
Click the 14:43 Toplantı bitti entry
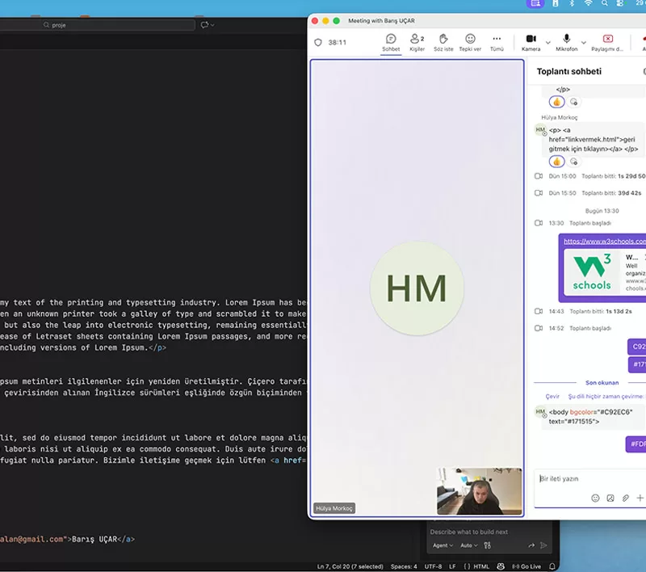click(x=583, y=311)
